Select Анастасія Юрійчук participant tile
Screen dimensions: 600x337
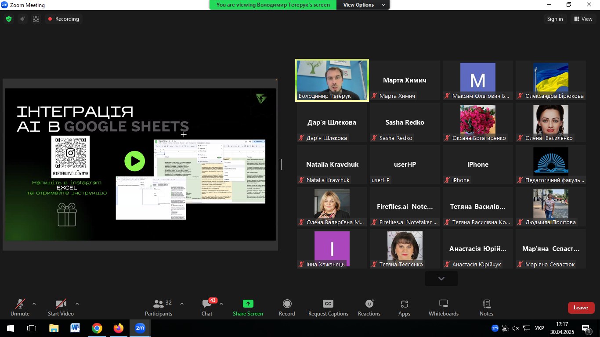coord(477,249)
